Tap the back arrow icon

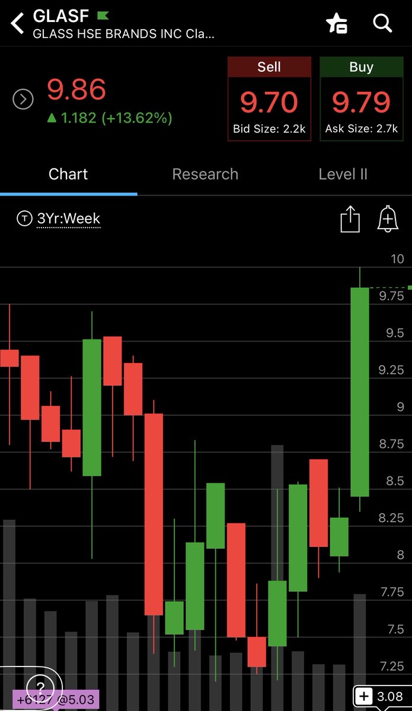point(18,23)
